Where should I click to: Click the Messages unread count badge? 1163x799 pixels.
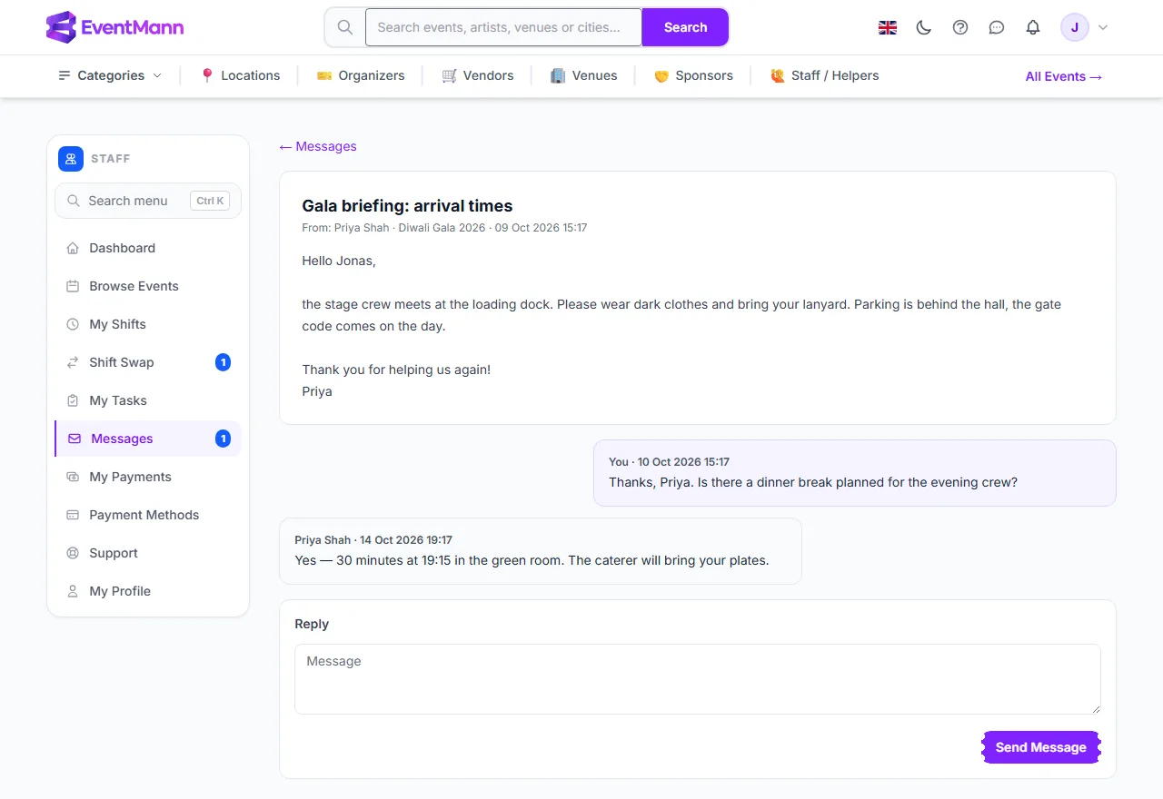pos(223,439)
